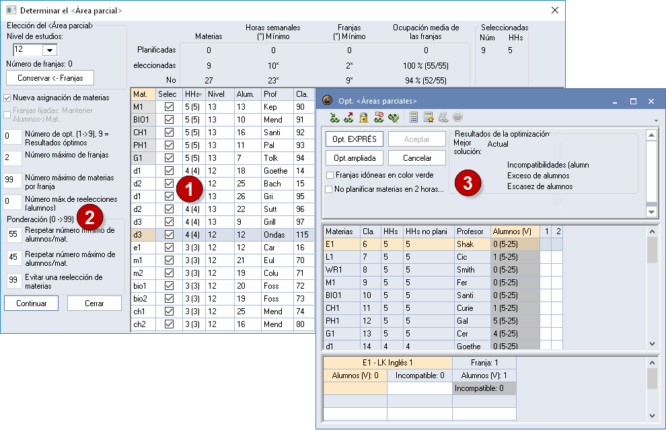The width and height of the screenshot is (666, 430).
Task: Click the HHs column sort arrow
Action: (200, 94)
